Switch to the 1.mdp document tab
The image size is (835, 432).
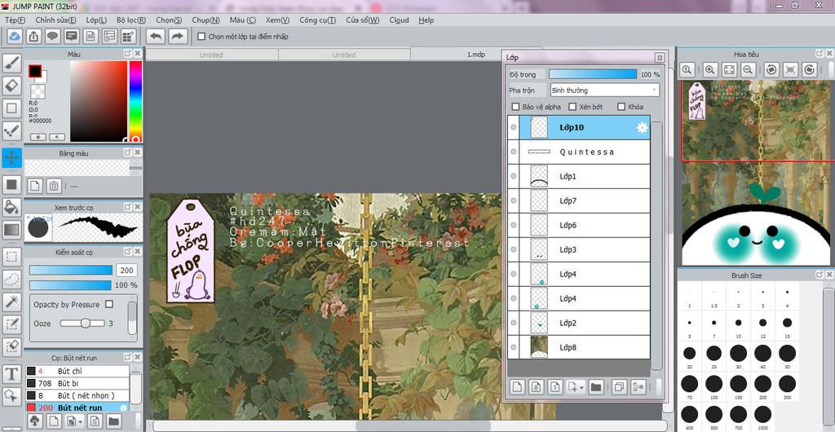pos(476,55)
